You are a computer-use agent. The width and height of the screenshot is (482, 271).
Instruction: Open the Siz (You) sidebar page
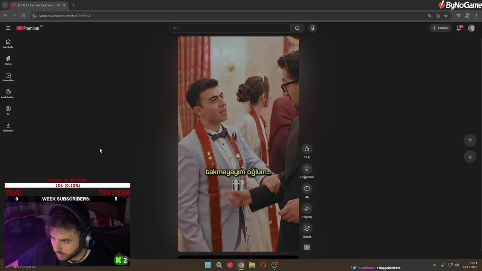(8, 110)
